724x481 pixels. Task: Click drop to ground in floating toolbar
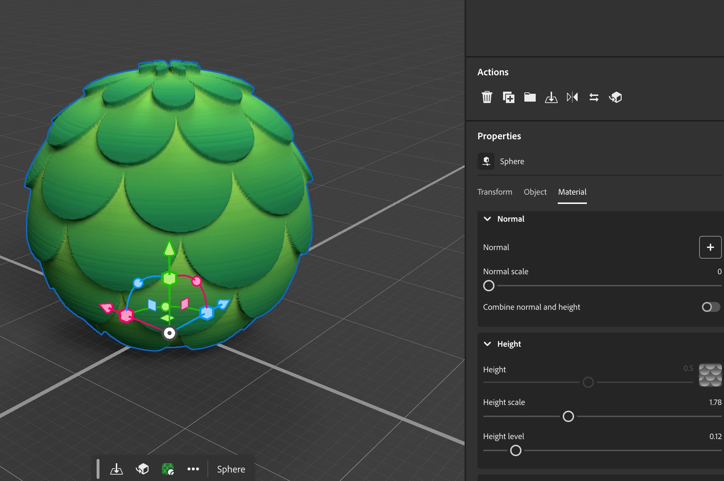[116, 469]
